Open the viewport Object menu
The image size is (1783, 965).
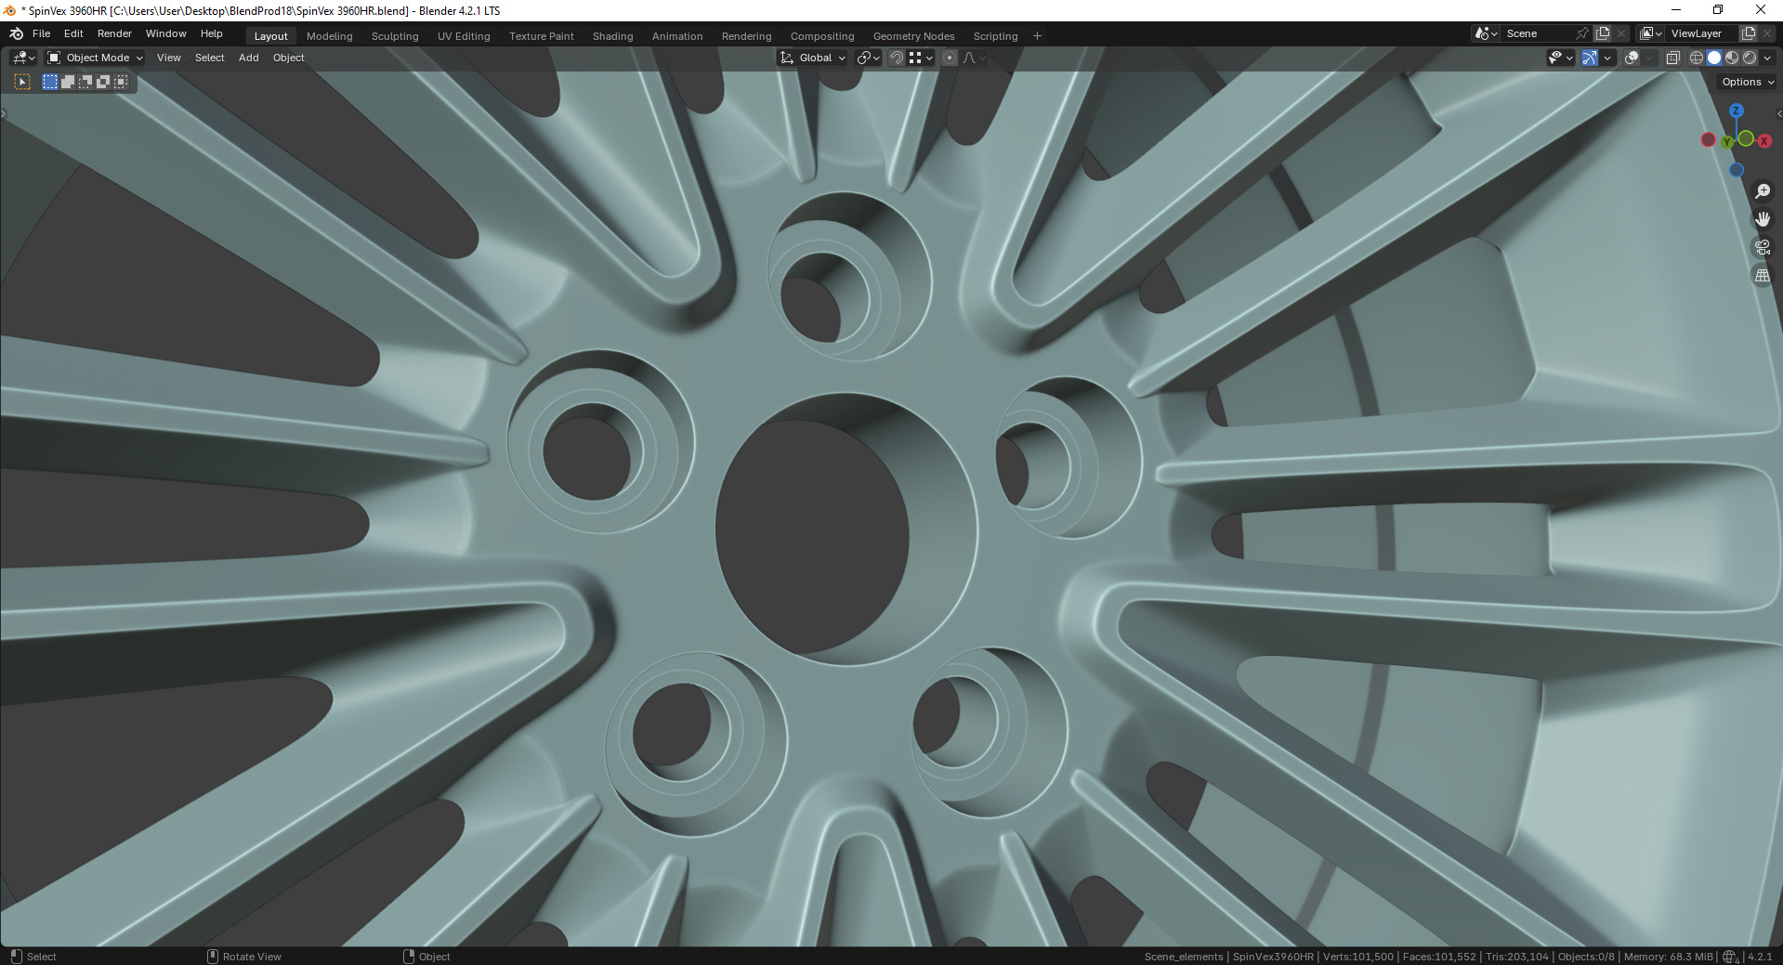[x=288, y=58]
